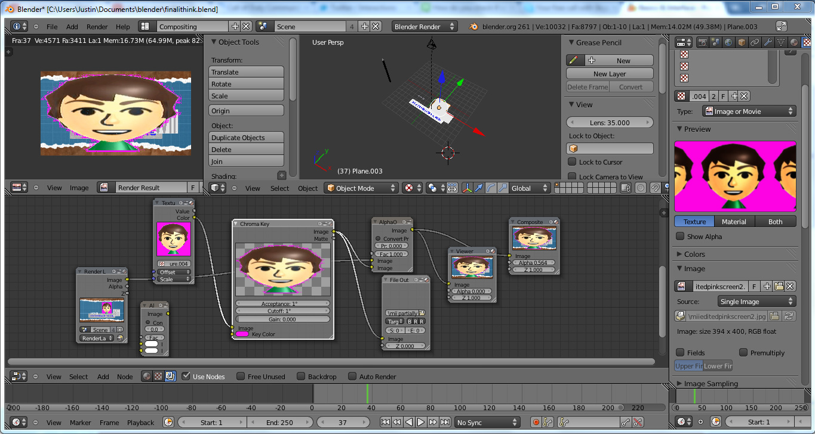Enable the Auto Render checkbox
The width and height of the screenshot is (815, 434).
[352, 376]
